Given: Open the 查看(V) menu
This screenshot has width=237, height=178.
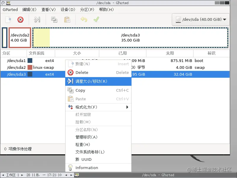Looking at the screenshot, I should (x=49, y=9).
